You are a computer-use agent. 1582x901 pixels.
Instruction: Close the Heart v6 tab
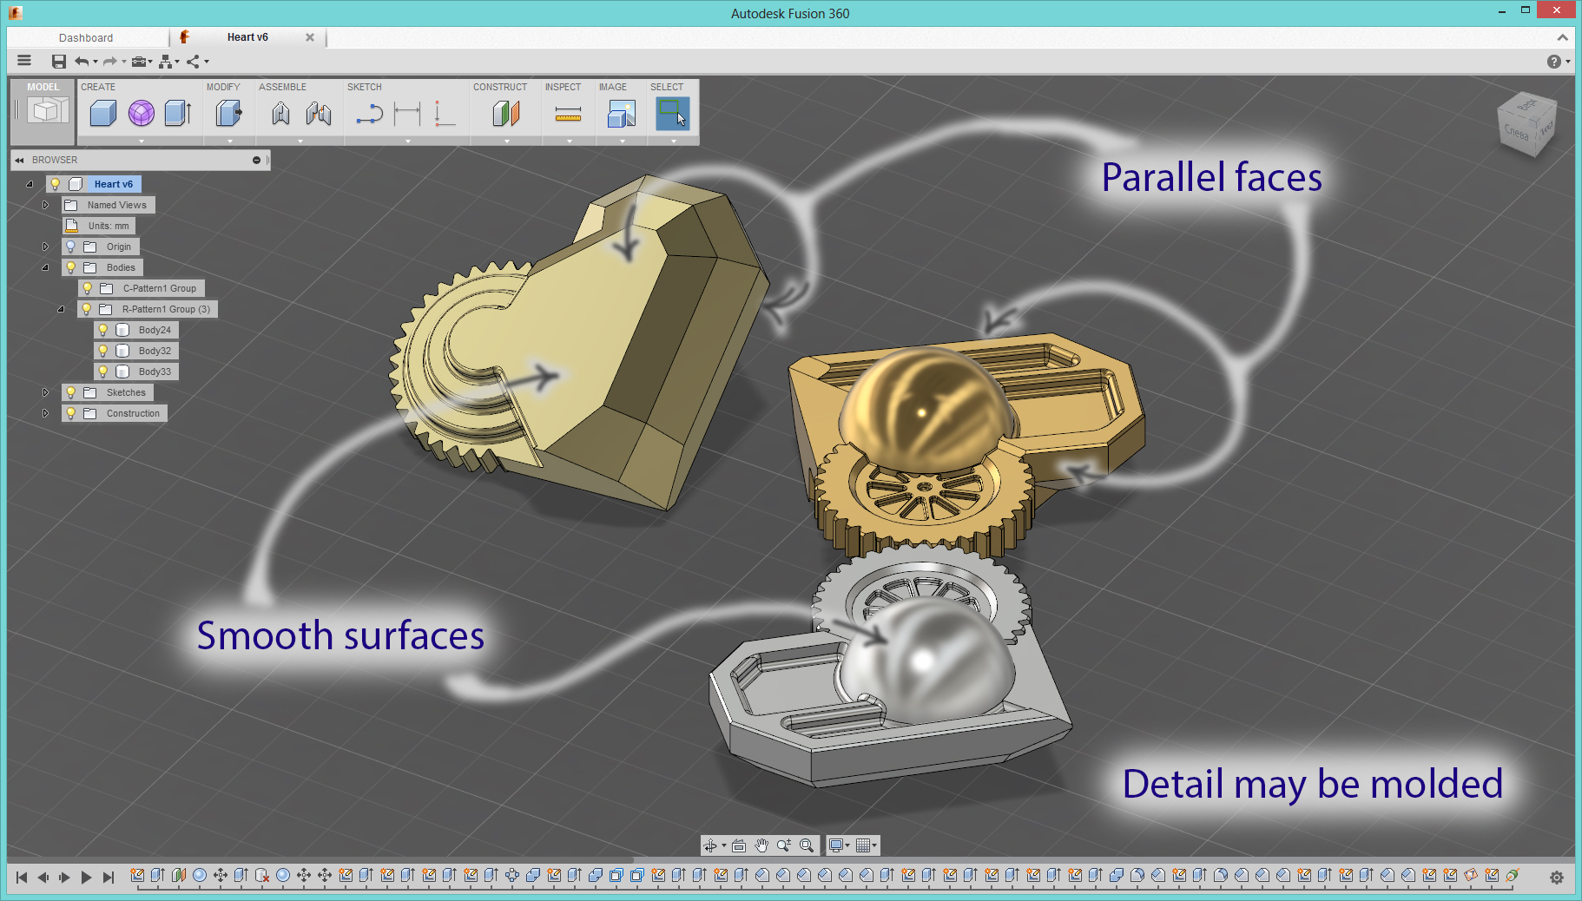[310, 37]
